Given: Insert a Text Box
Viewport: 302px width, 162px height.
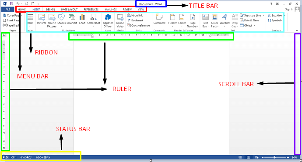Looking at the screenshot, I should (205, 21).
